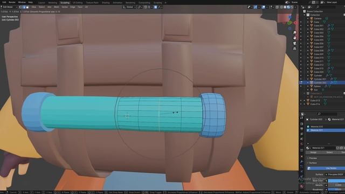The height and width of the screenshot is (194, 345).
Task: Toggle proportional editing in header
Action: click(156, 7)
